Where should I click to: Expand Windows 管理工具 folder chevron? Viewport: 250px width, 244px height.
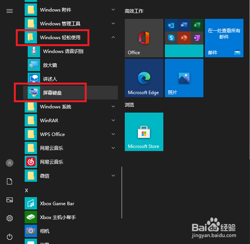pyautogui.click(x=113, y=23)
